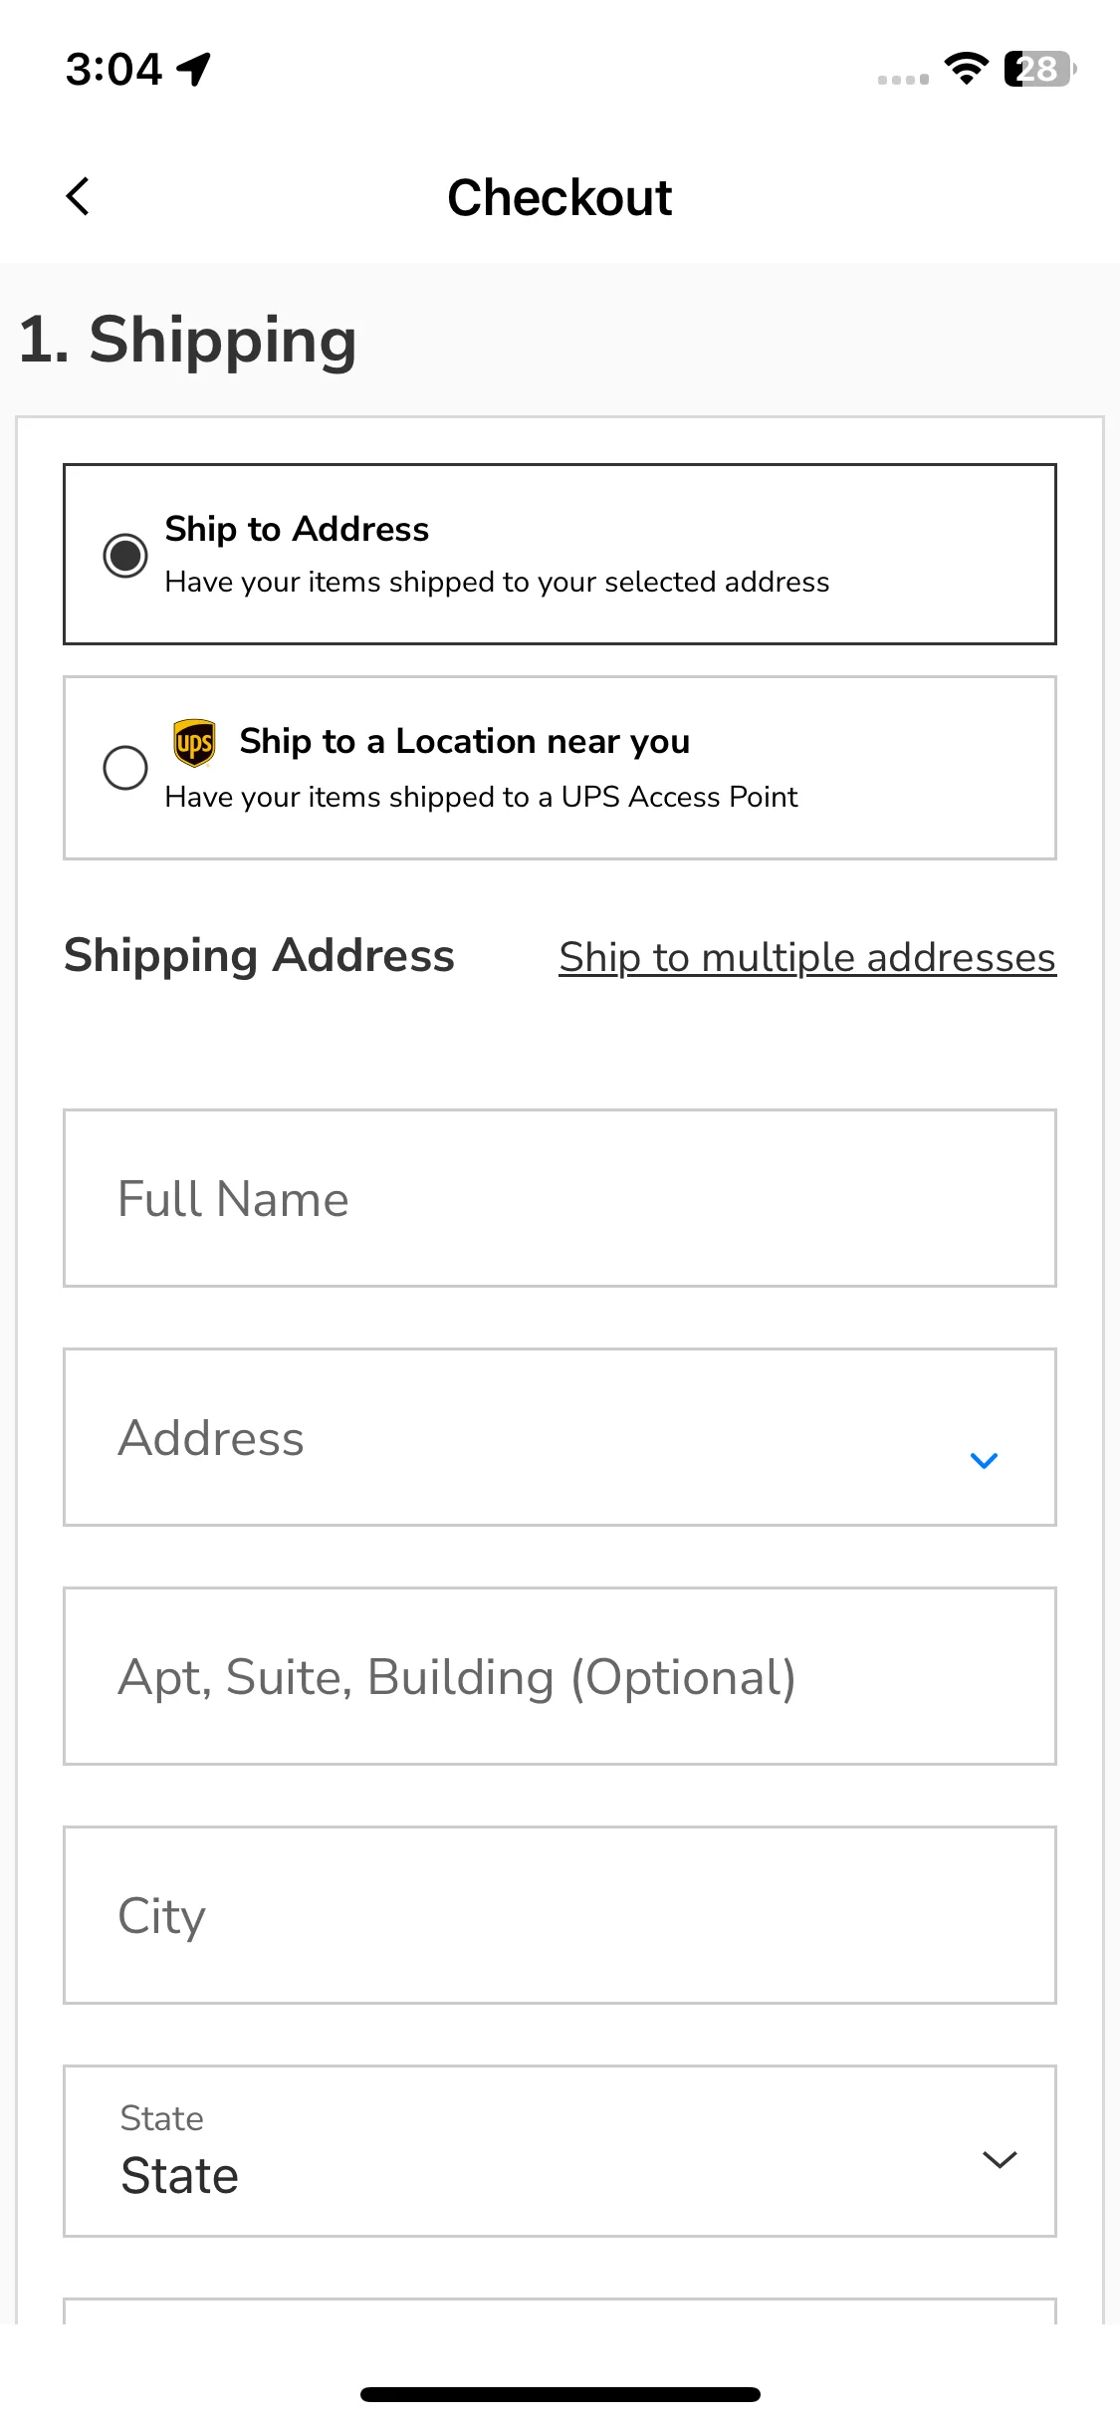Image resolution: width=1120 pixels, height=2426 pixels.
Task: Tap the Full Name input field
Action: pos(560,1198)
